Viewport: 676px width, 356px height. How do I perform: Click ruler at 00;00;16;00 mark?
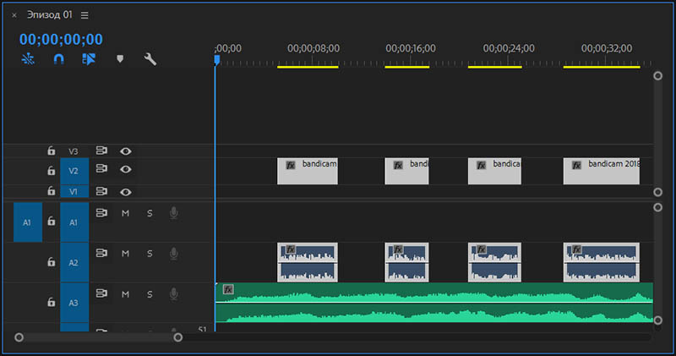point(411,48)
